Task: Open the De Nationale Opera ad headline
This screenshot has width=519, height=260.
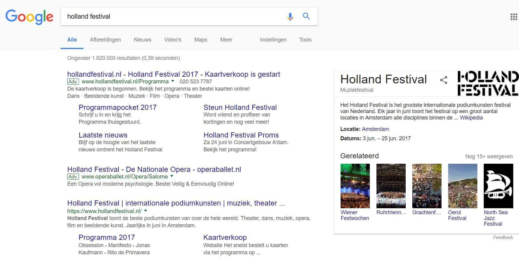Action: 154,169
